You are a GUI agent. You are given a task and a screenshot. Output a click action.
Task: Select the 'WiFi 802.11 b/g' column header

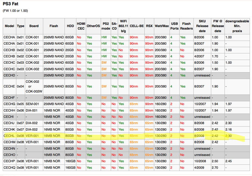click(x=123, y=26)
